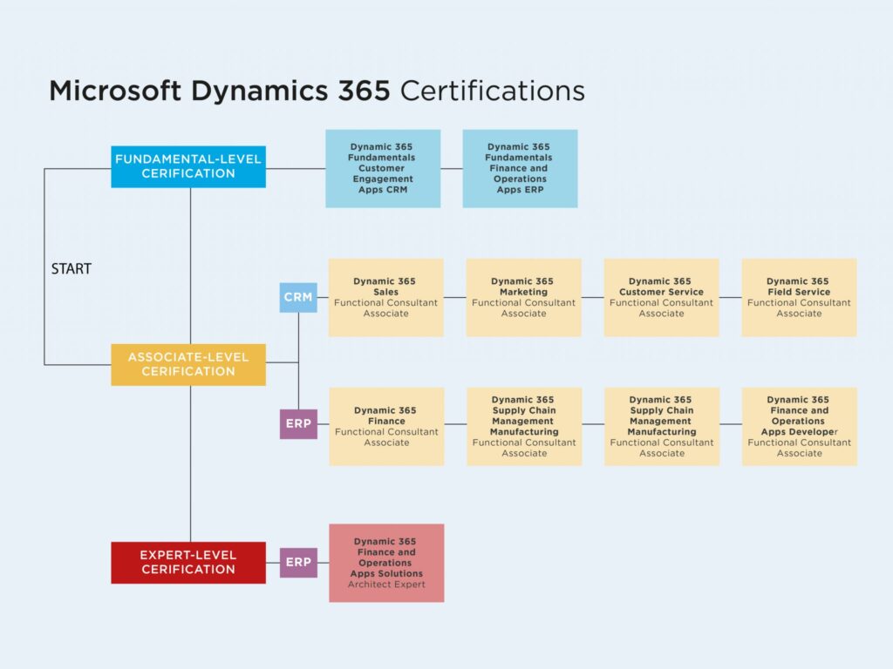The image size is (893, 669).
Task: Click the first Supply Chain Management Manufacturing box
Action: click(523, 426)
